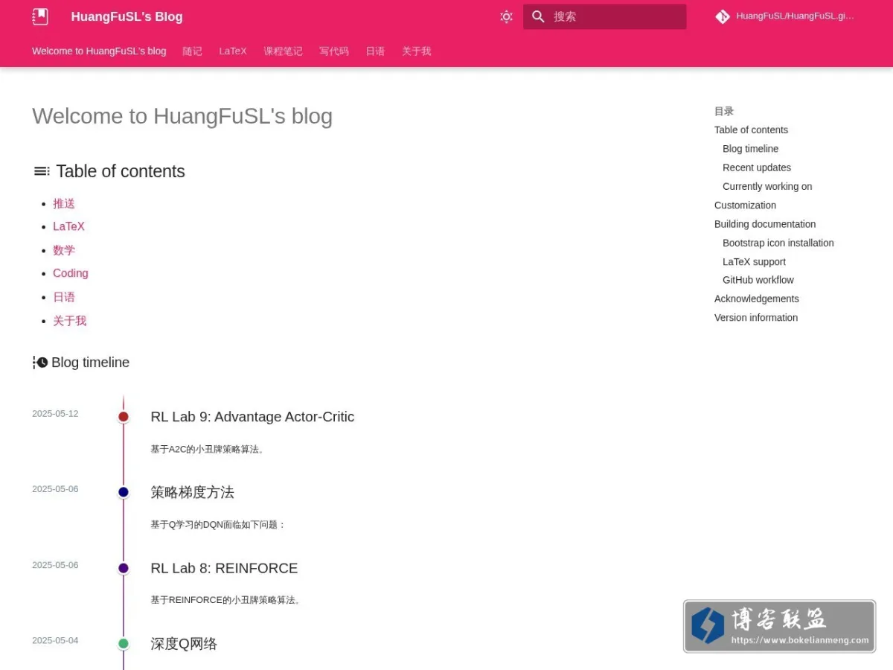
Task: Click the clock icon beside Blog timeline heading
Action: [40, 363]
